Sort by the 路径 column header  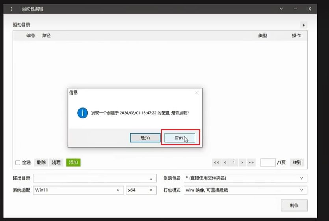point(46,36)
